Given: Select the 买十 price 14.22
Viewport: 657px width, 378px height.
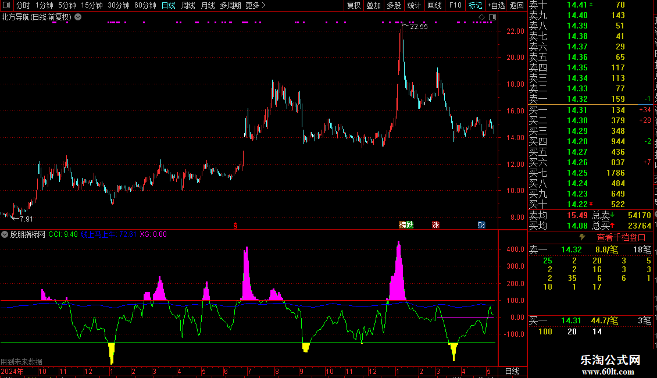Looking at the screenshot, I should pos(577,204).
